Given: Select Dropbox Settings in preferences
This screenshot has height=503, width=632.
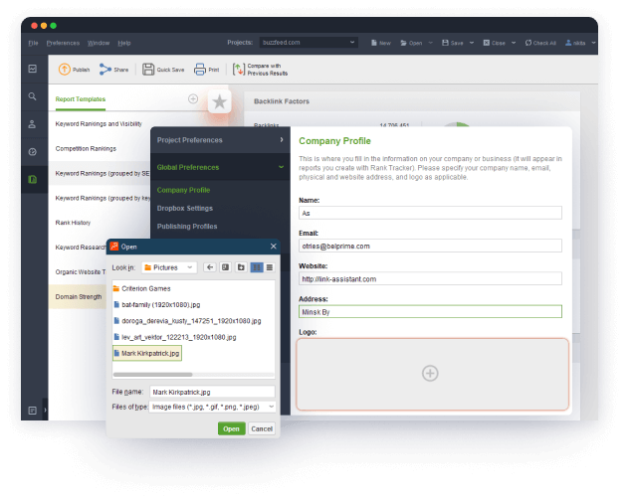Looking at the screenshot, I should [184, 208].
